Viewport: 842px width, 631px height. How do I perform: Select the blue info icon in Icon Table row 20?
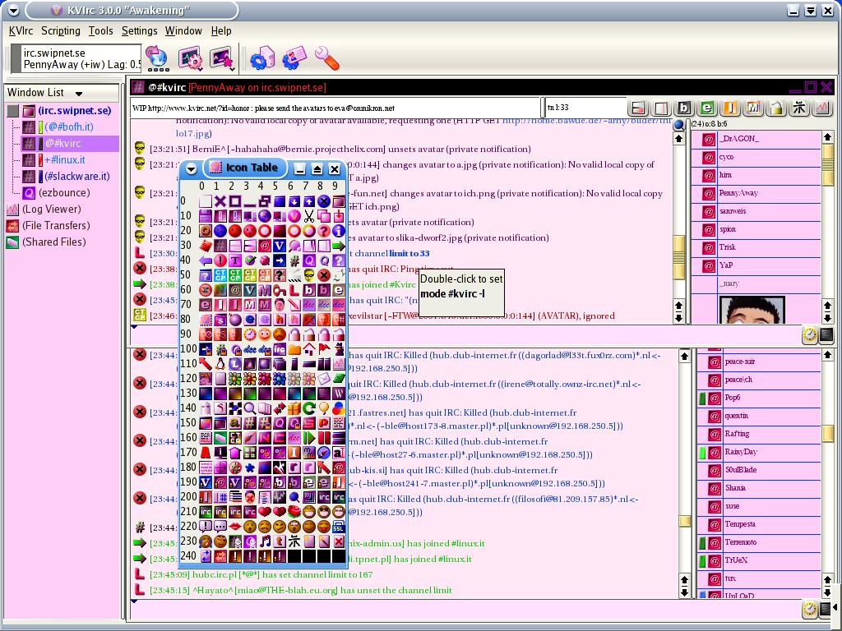[338, 231]
